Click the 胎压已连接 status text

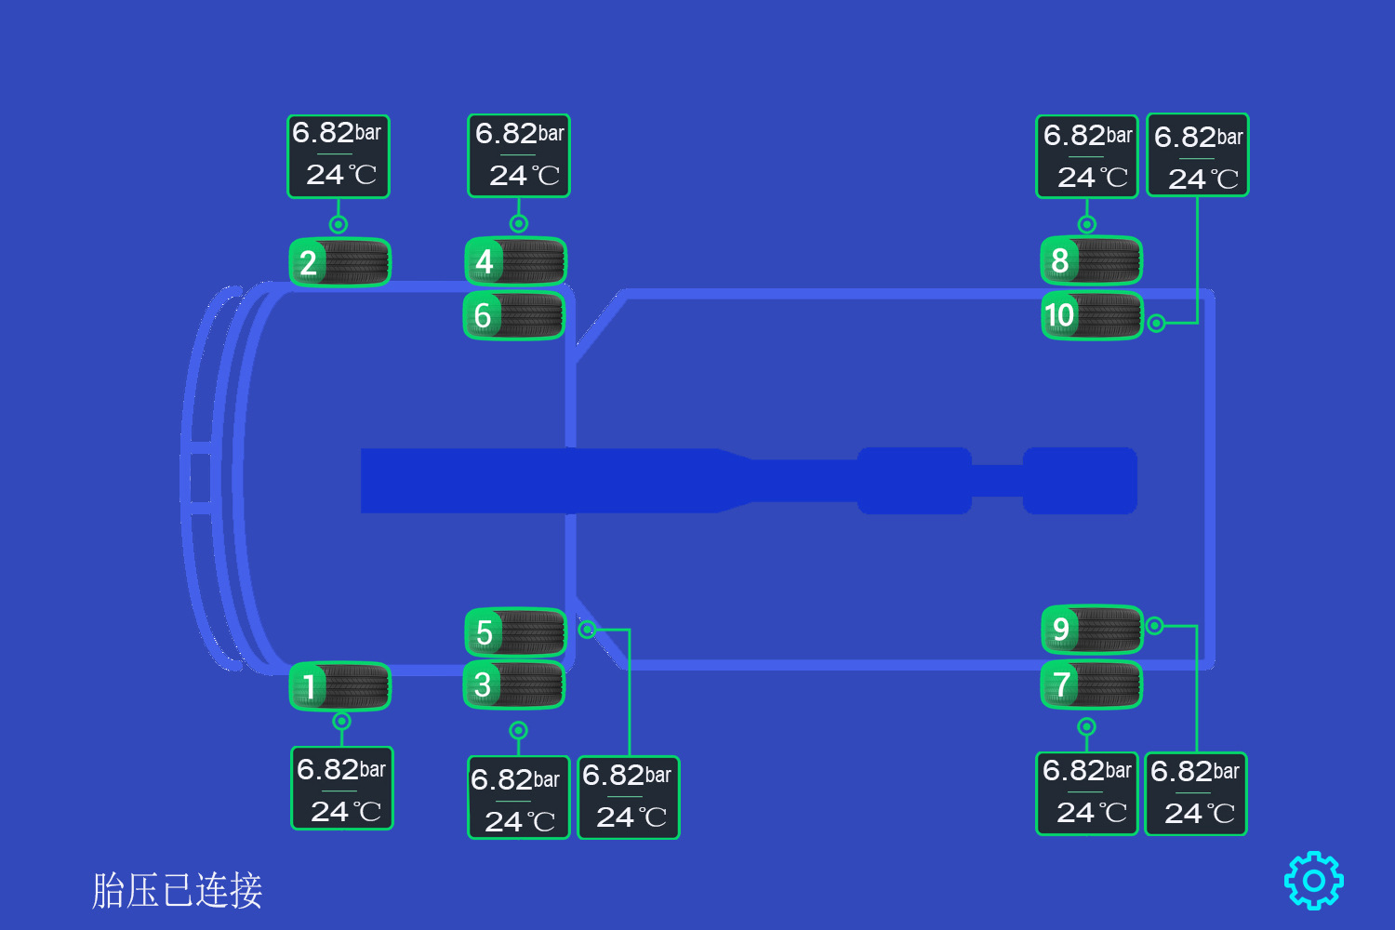pos(177,890)
